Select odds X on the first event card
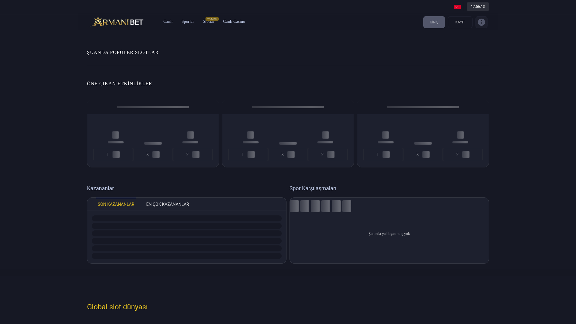The image size is (576, 324). [x=153, y=154]
